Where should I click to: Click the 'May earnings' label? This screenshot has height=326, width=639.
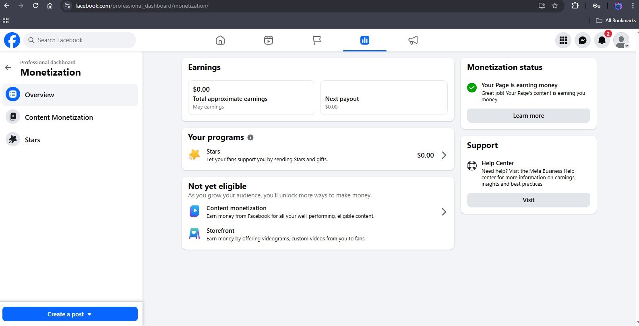[x=208, y=107]
